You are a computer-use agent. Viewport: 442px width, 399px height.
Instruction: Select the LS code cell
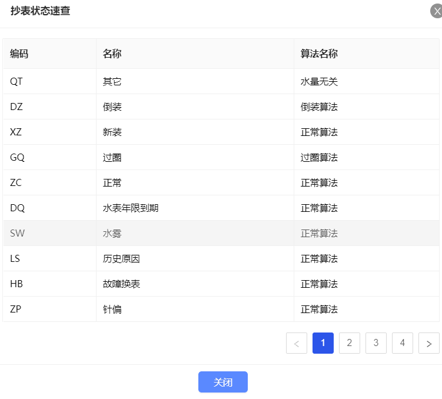pos(49,258)
